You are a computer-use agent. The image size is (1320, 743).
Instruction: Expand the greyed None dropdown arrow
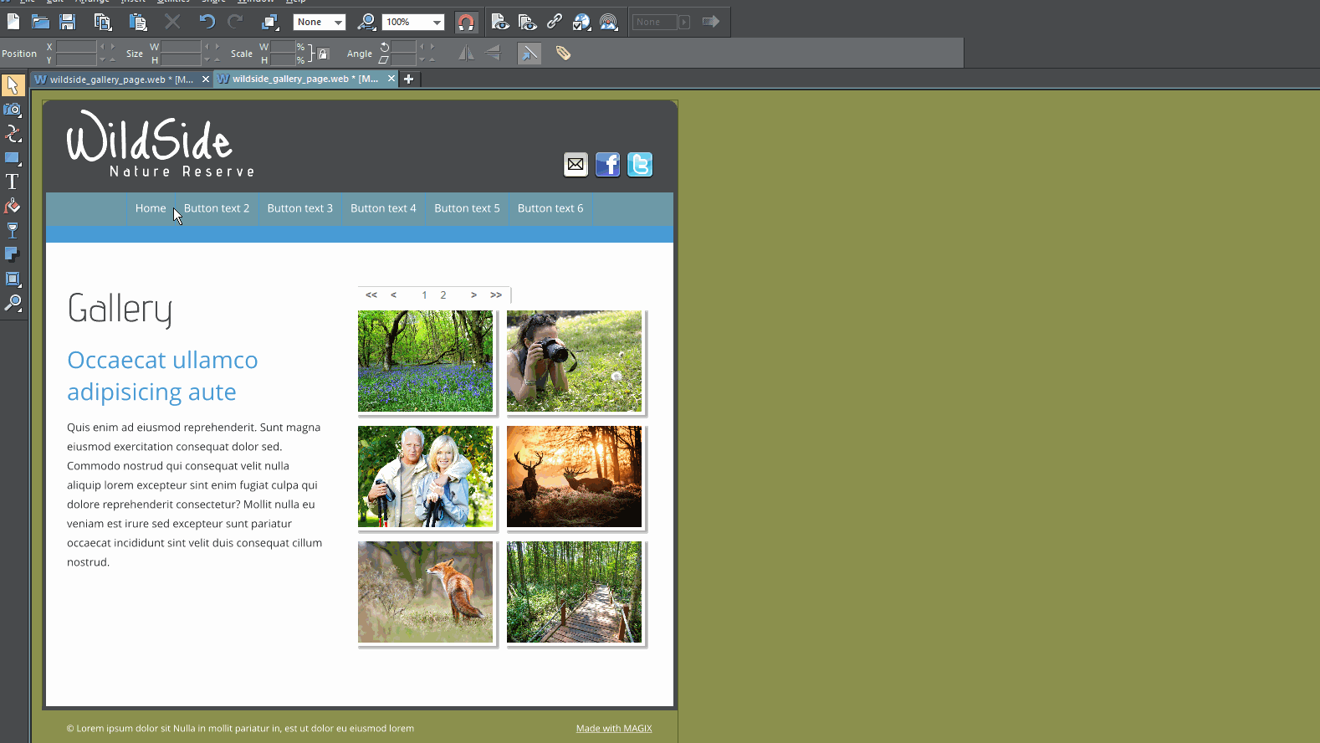pos(684,22)
